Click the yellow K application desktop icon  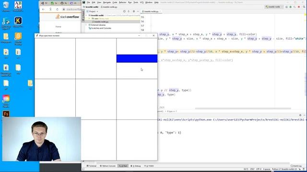18,22
